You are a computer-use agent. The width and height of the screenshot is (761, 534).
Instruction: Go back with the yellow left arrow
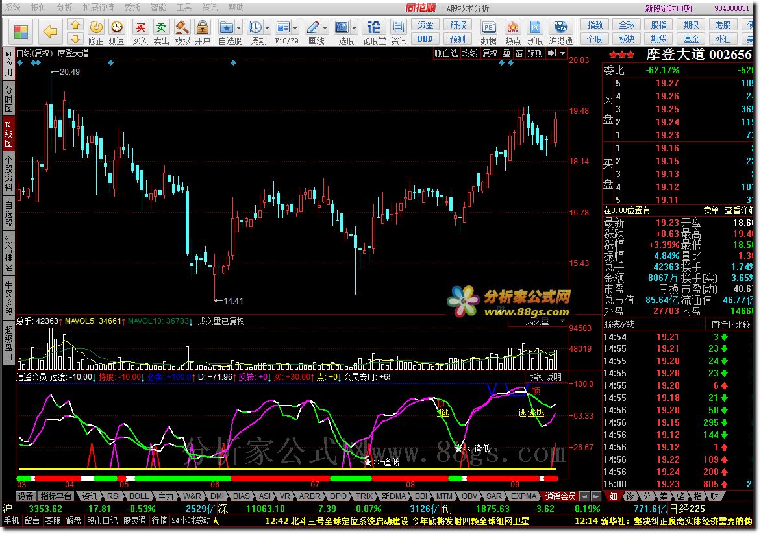50,32
